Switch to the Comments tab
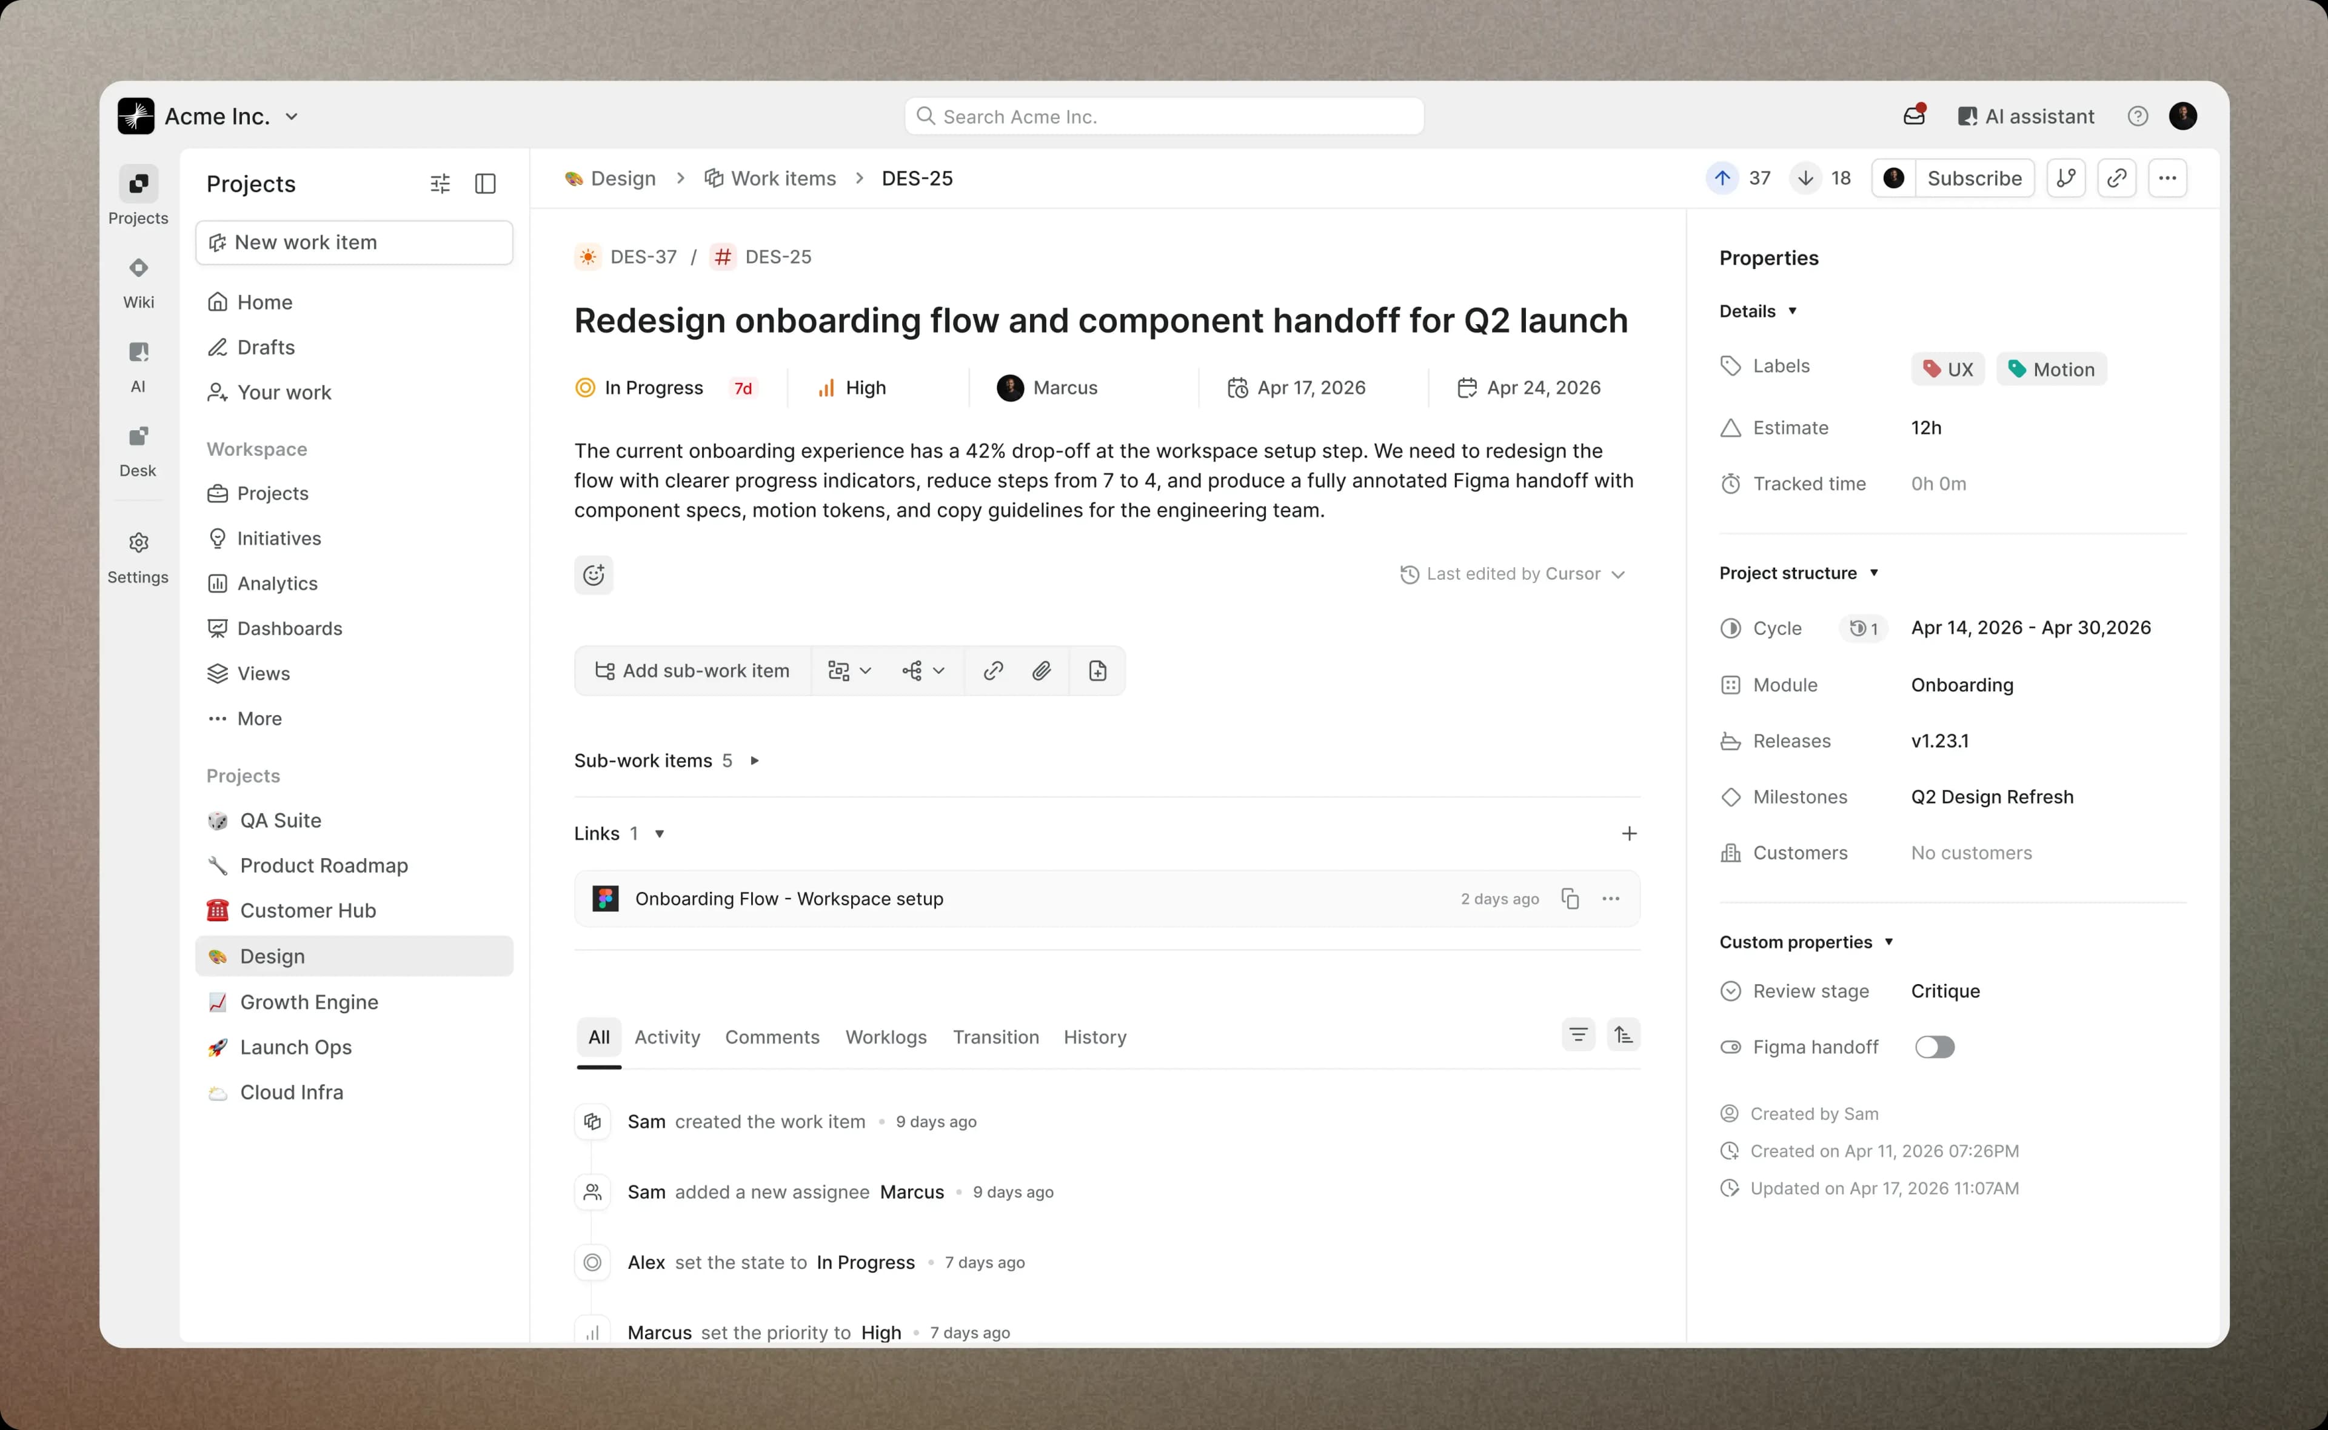This screenshot has width=2328, height=1430. point(772,1037)
